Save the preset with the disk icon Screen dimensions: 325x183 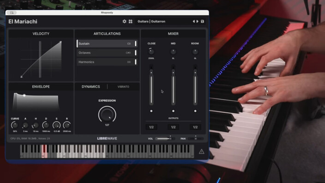202,21
